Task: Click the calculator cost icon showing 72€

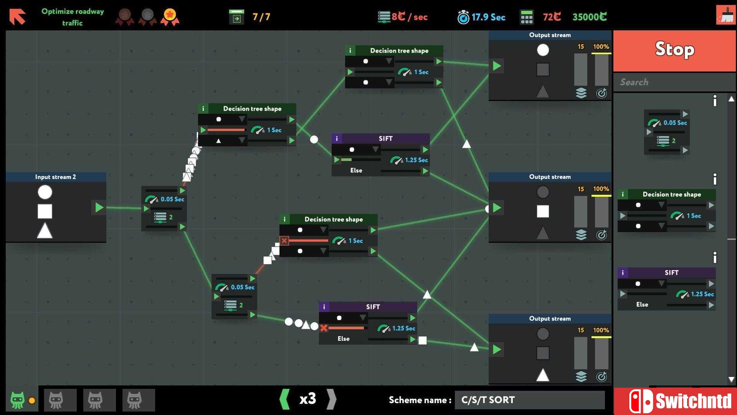Action: (527, 17)
